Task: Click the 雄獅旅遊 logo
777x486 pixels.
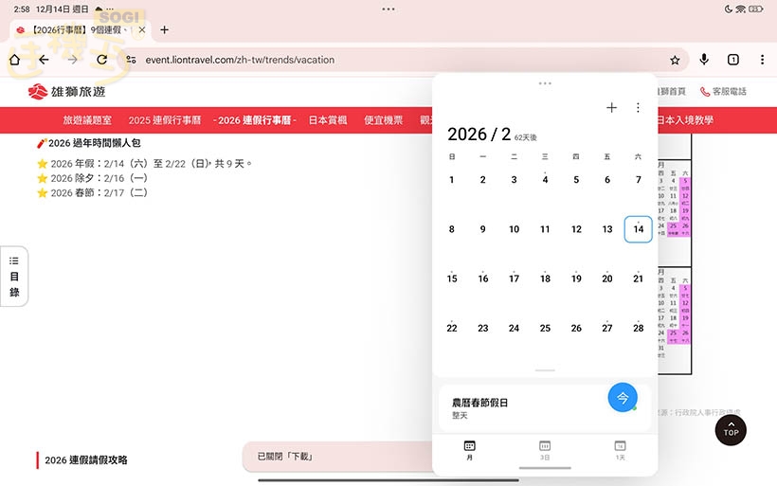Action: 67,92
